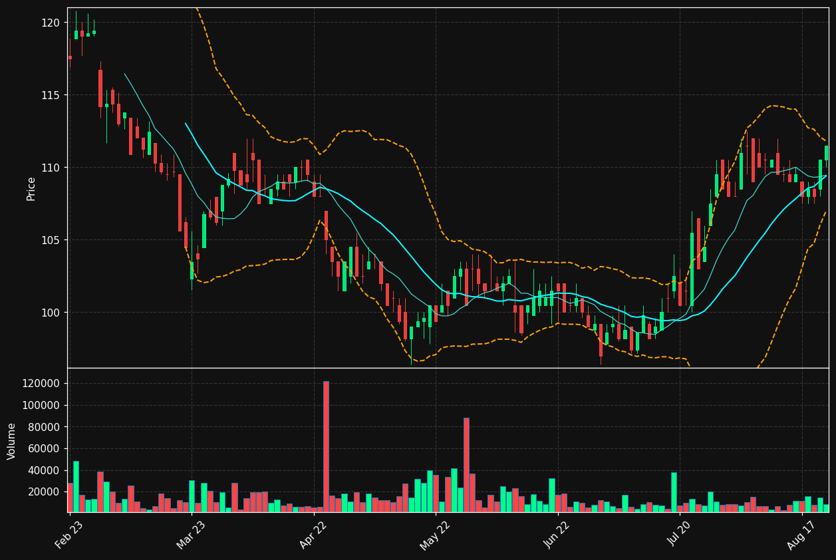Click the 'Aug 17' date label
The image size is (836, 560).
pos(802,533)
